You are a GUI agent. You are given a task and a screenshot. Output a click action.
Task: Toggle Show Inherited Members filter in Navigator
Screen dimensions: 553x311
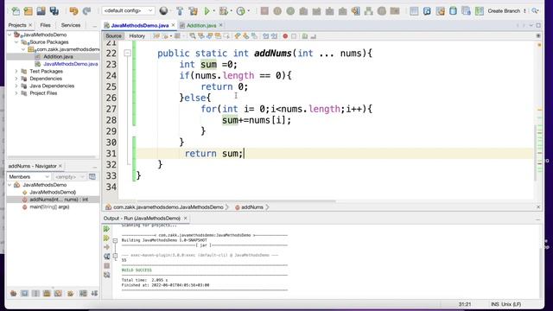tap(13, 293)
